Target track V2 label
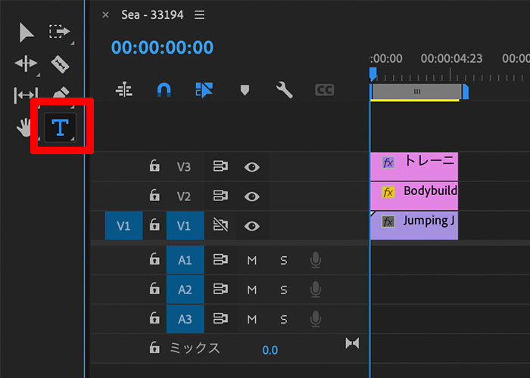530x378 pixels. click(x=183, y=196)
